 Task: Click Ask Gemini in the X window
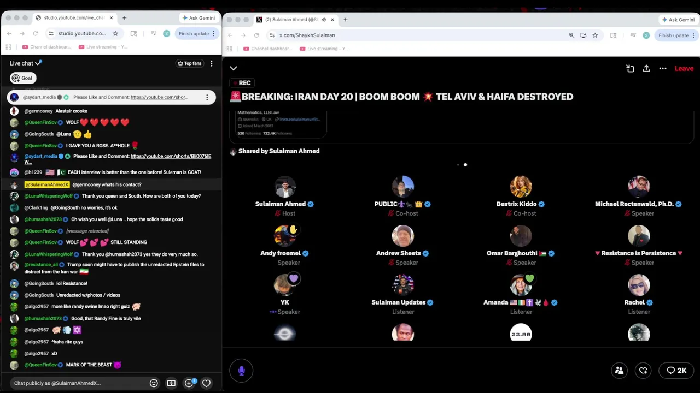click(678, 20)
